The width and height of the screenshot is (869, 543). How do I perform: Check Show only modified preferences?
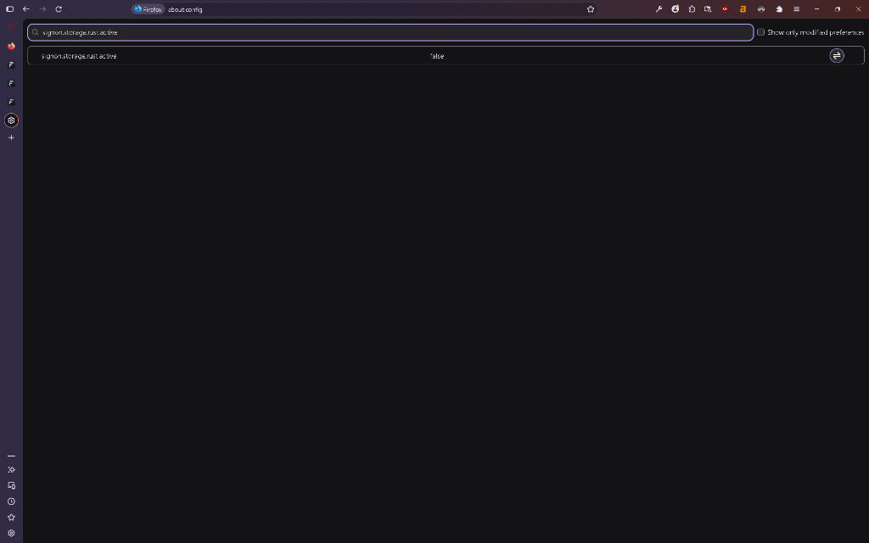click(761, 32)
